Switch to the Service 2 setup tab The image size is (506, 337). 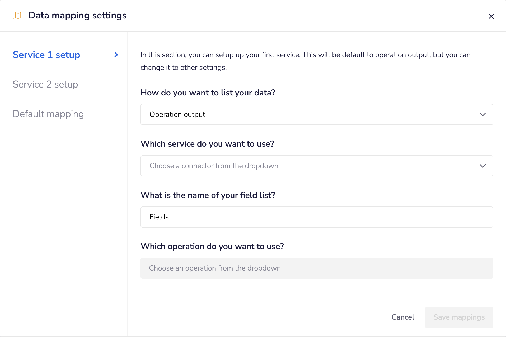click(x=45, y=84)
